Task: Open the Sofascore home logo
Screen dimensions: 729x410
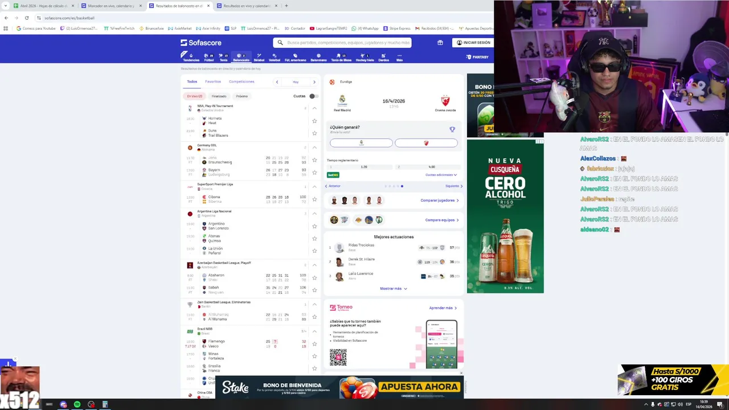Action: coord(201,43)
